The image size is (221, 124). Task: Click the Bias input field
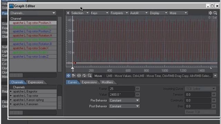[x=198, y=106]
